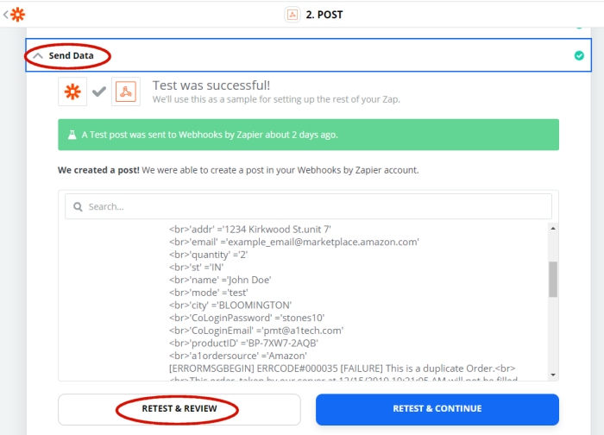Screen dimensions: 604x435
Task: Click the orange Zapier asterisk test icon
Action: pos(72,91)
